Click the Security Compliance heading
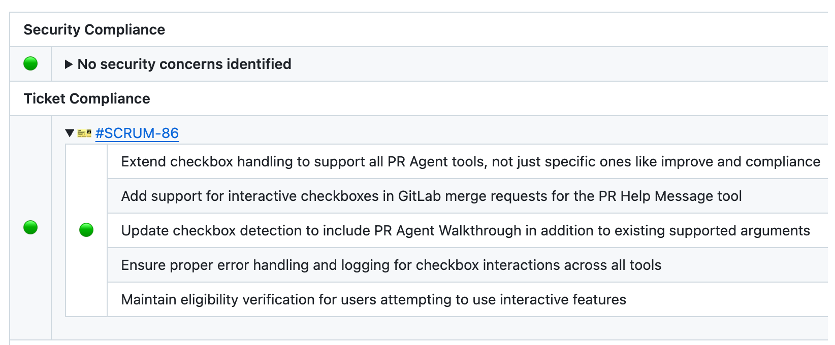 pos(94,29)
